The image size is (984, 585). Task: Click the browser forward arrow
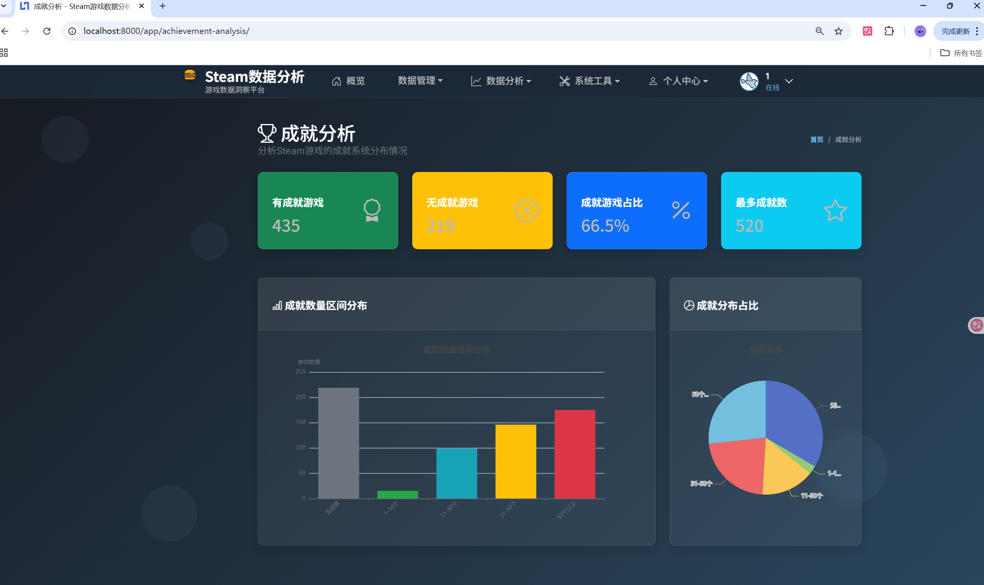[x=26, y=31]
